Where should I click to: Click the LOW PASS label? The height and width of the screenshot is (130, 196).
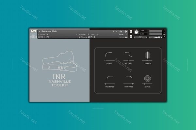click(129, 87)
